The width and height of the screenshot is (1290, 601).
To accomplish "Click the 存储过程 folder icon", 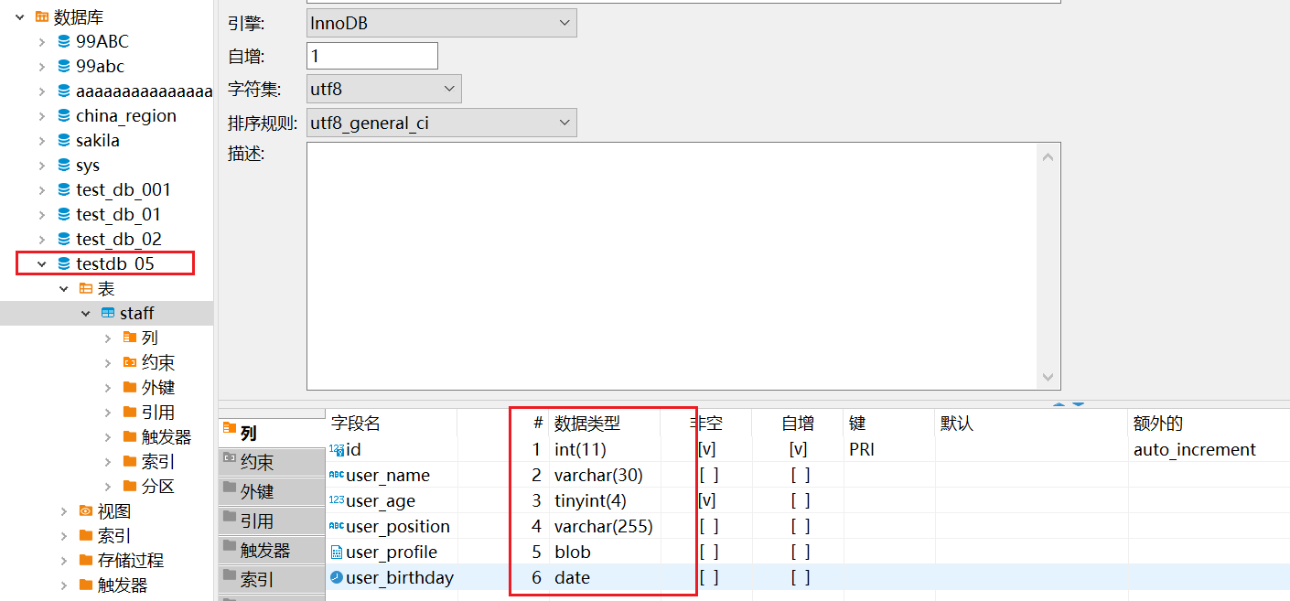I will pos(86,560).
